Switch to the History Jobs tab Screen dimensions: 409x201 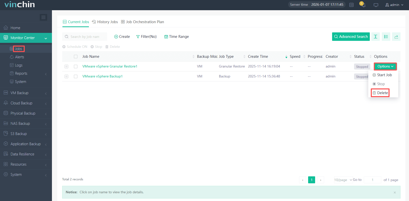pyautogui.click(x=105, y=22)
